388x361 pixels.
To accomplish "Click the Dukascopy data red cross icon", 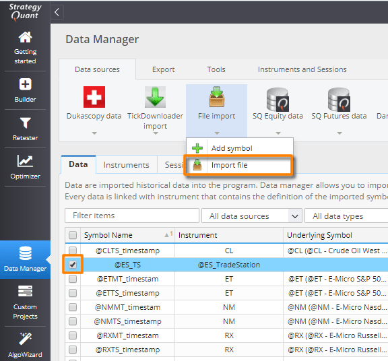I will [x=94, y=97].
